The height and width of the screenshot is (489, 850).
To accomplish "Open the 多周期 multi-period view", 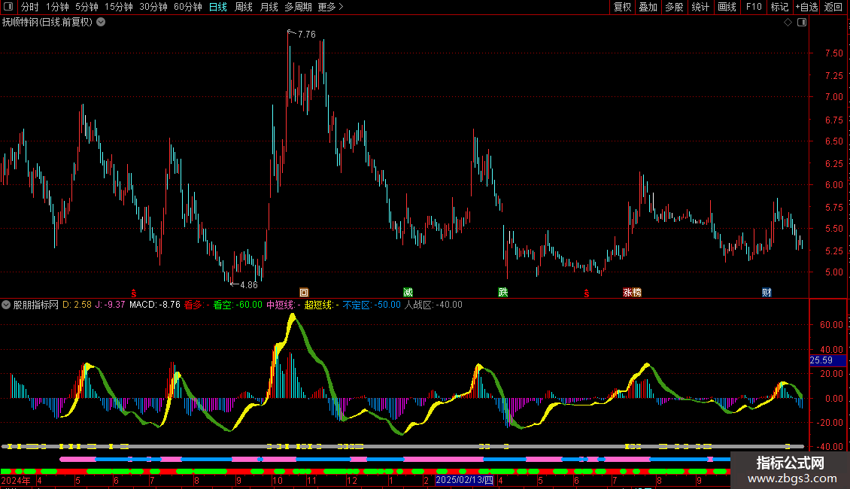I will pos(298,7).
